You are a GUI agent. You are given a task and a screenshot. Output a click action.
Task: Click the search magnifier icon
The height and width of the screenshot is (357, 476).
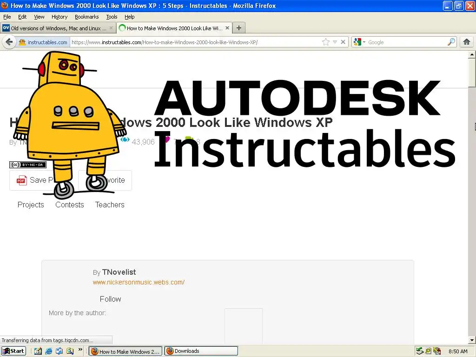coord(451,42)
